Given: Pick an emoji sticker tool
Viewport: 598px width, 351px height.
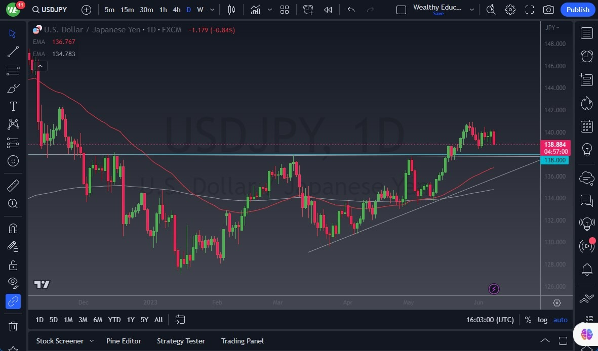Looking at the screenshot, I should click(x=13, y=161).
